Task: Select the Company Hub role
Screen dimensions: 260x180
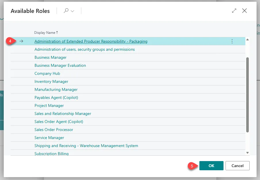Action: pyautogui.click(x=47, y=73)
